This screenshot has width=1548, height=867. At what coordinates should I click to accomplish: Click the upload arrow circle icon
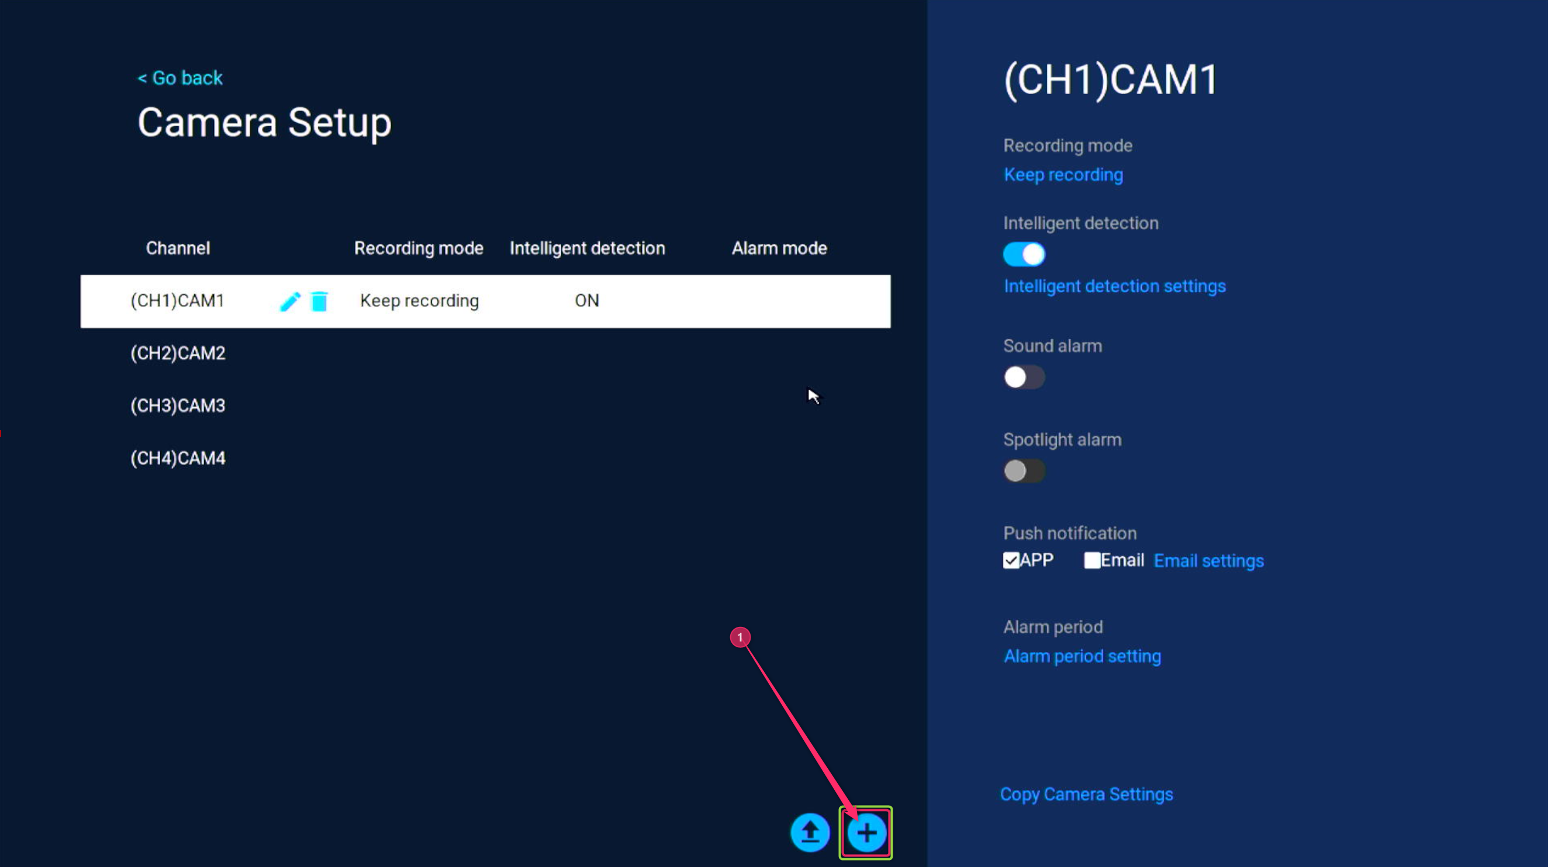[x=810, y=832]
